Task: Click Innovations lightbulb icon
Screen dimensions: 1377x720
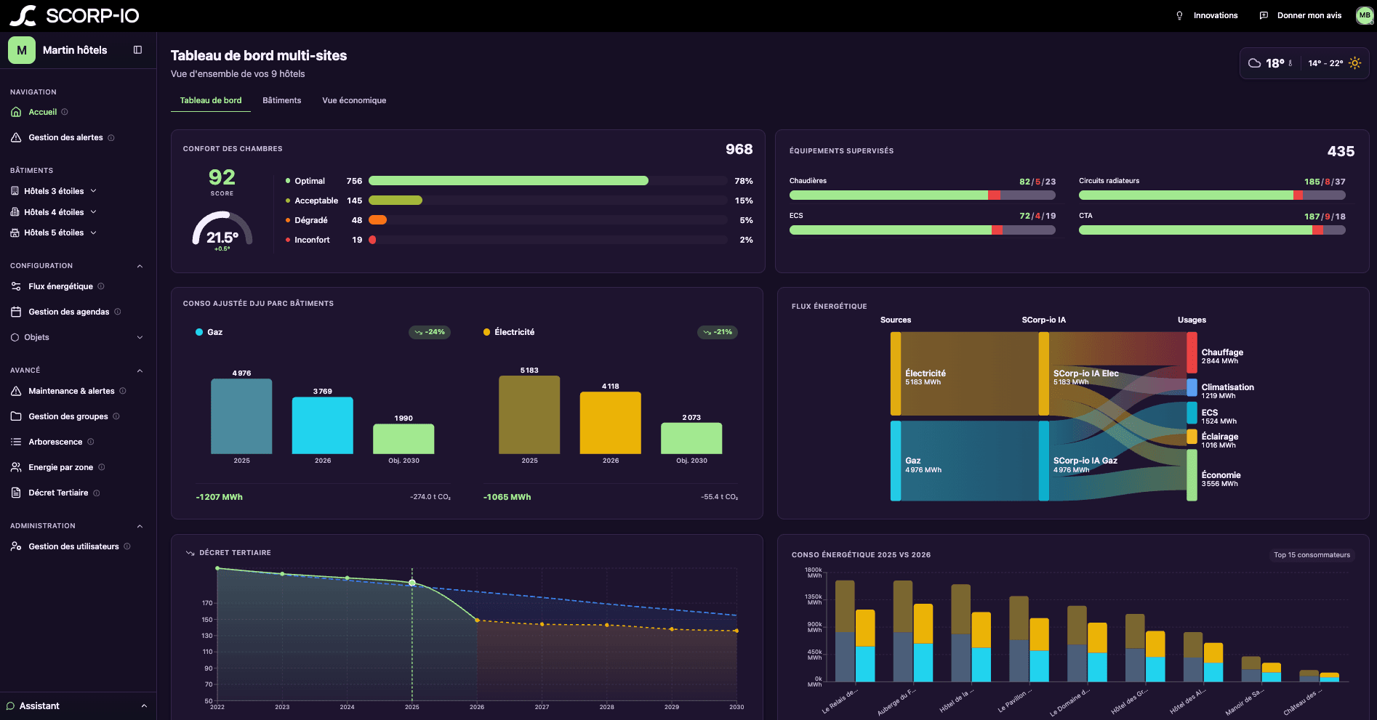Action: coord(1179,15)
